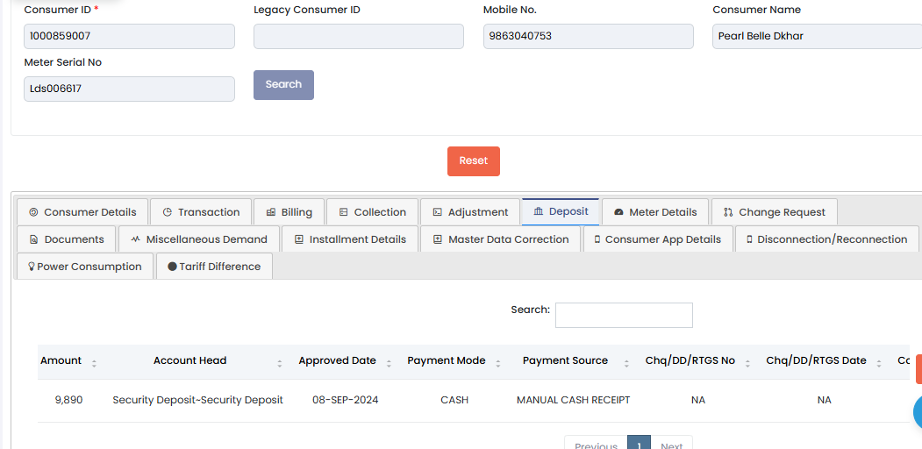Click the NA under Chq/DD/RTGS No
Image resolution: width=922 pixels, height=449 pixels.
point(698,400)
